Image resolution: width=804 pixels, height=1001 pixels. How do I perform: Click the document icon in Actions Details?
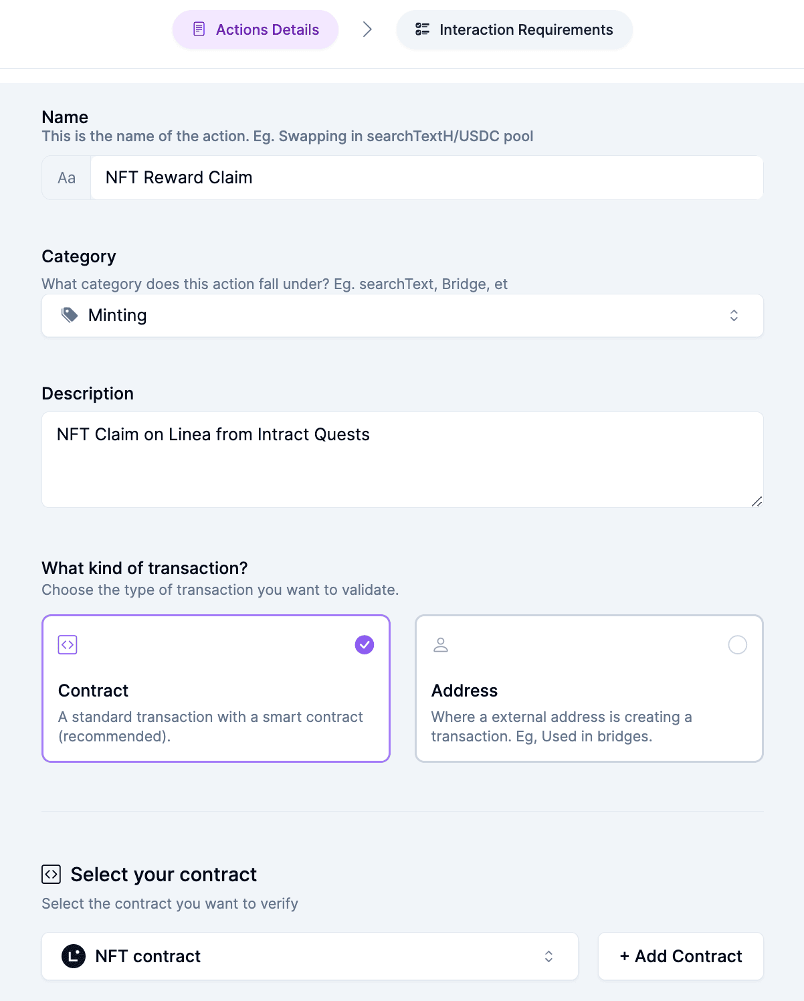199,29
